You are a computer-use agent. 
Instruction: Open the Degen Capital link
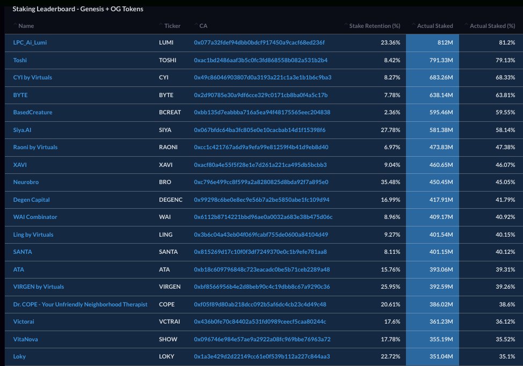31,200
